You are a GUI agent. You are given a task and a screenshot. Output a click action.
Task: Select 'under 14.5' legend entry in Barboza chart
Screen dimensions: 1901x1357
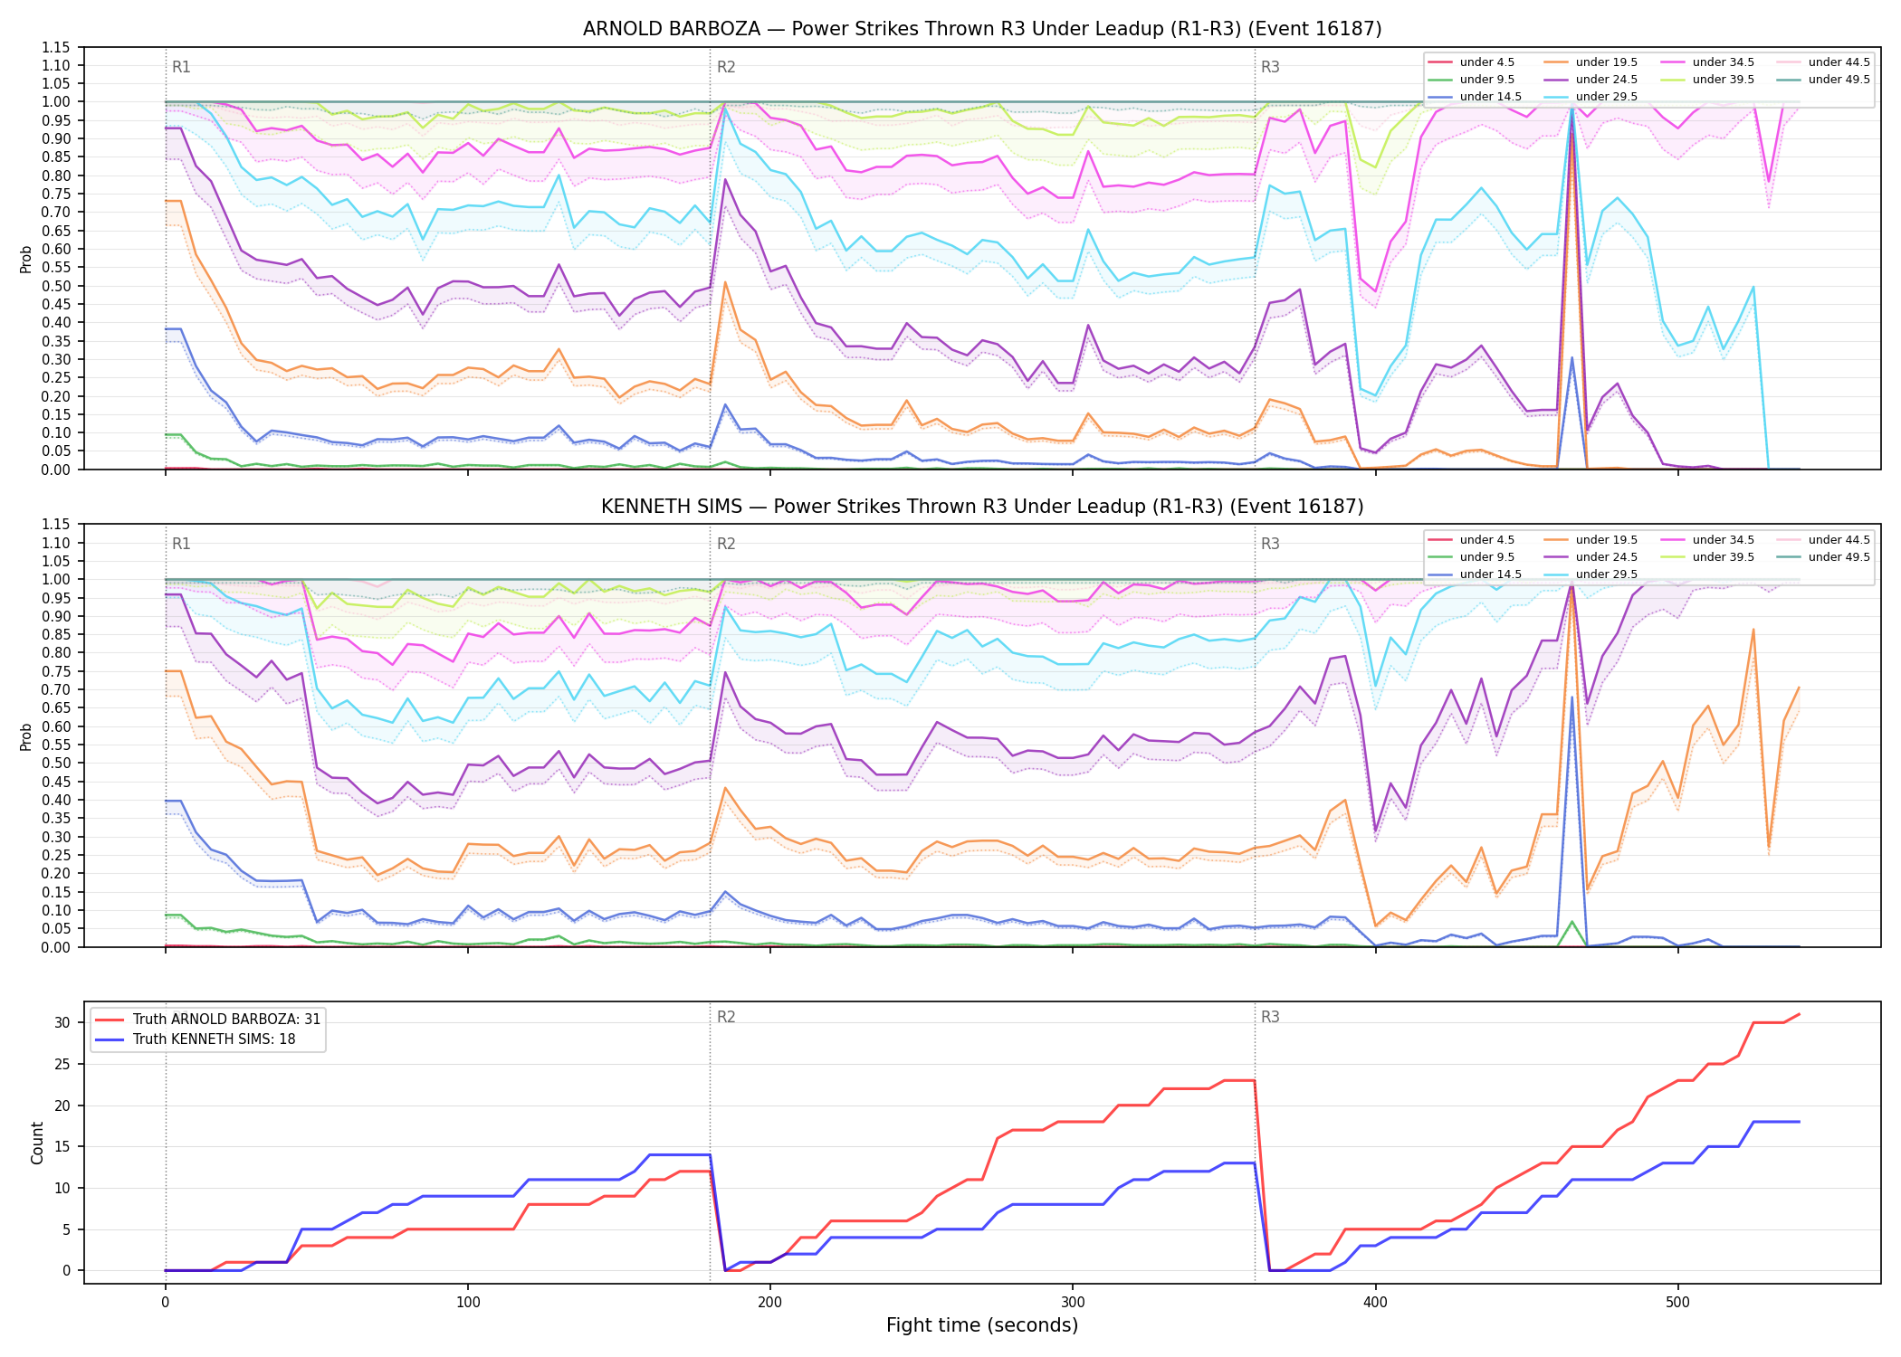click(1475, 97)
